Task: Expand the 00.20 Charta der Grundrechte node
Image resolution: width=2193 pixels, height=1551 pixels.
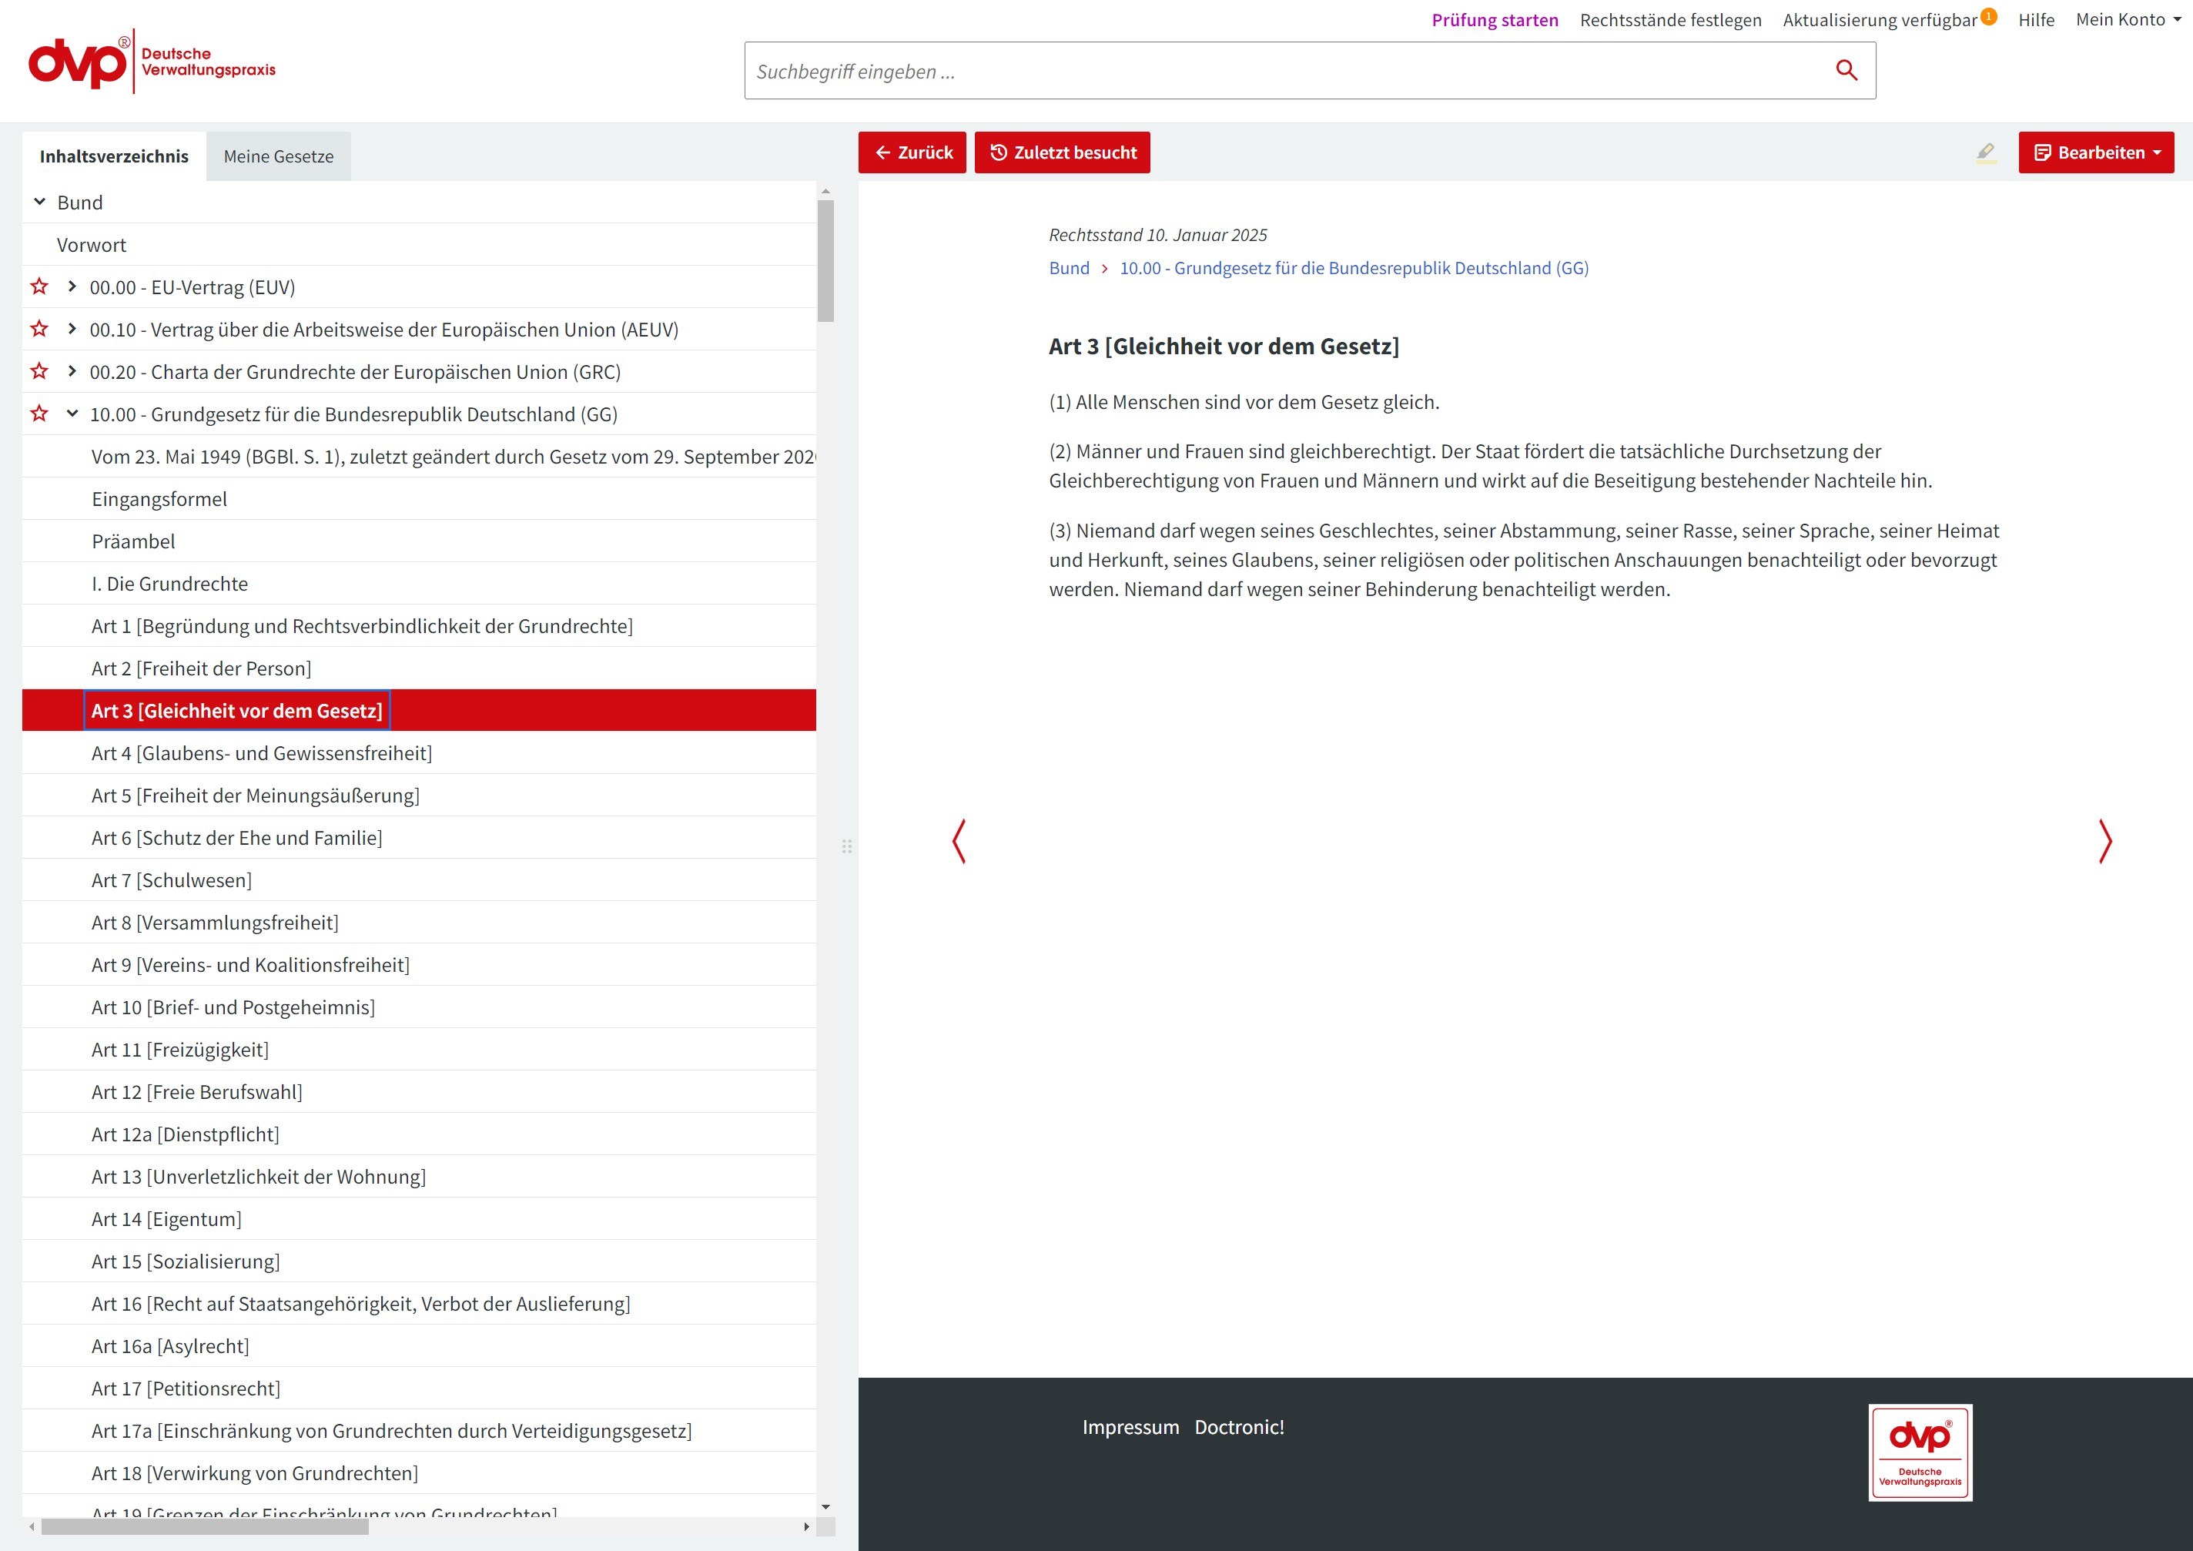Action: 72,370
